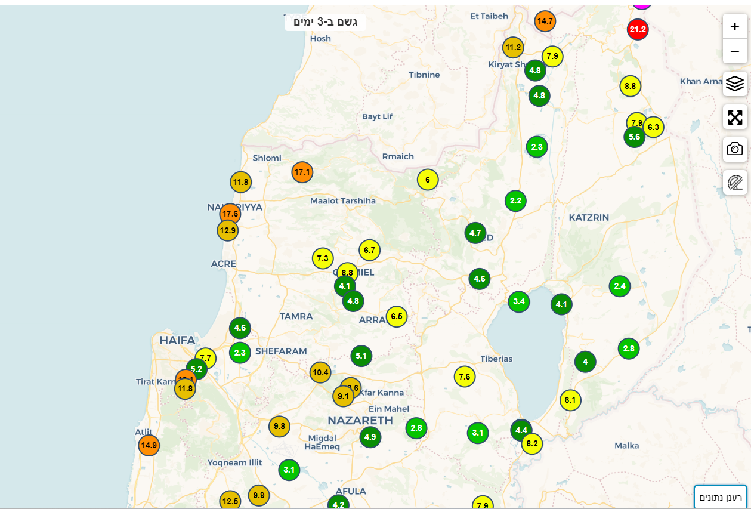Click the orange 14.7 marker at top
Image resolution: width=751 pixels, height=509 pixels.
point(545,21)
